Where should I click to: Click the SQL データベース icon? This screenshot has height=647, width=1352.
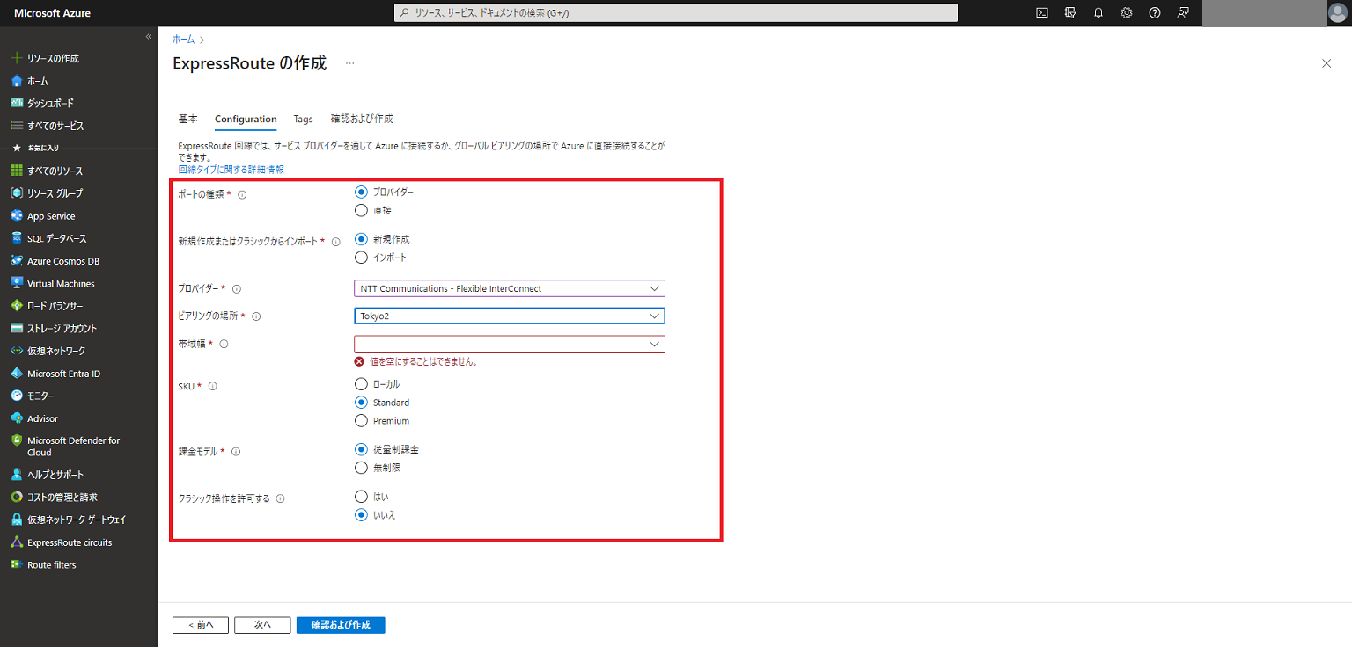[16, 238]
